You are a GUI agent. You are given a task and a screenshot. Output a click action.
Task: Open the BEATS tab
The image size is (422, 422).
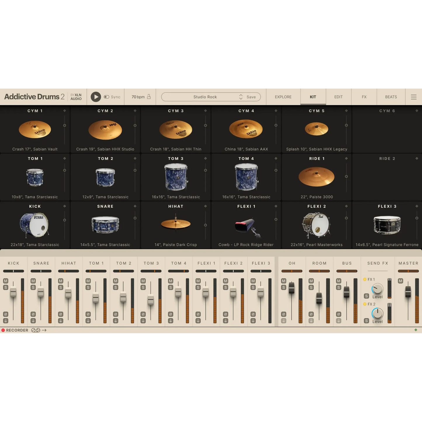(391, 97)
